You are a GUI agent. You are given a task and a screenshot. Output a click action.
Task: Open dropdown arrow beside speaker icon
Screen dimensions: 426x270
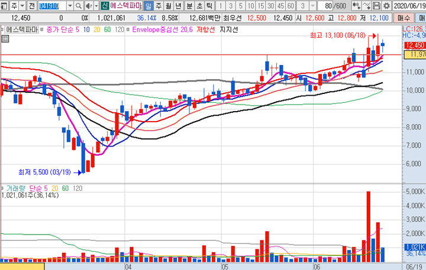point(96,5)
